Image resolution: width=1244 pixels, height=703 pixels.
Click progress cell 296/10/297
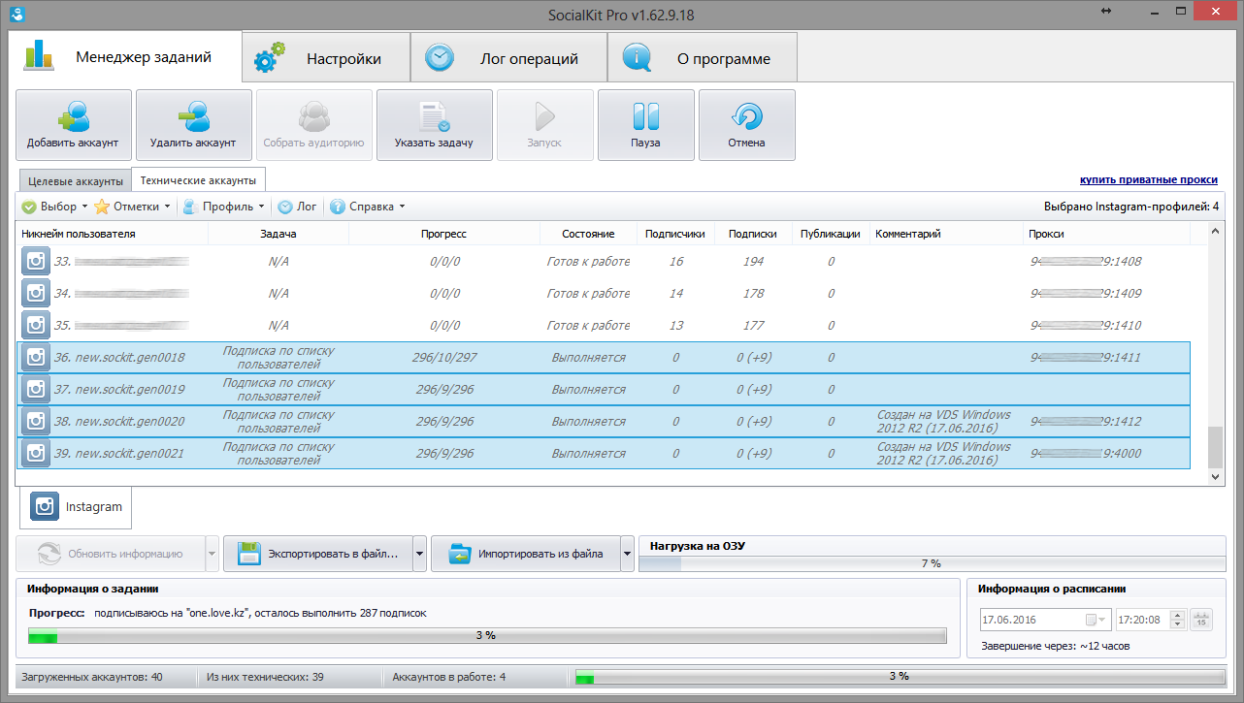point(444,358)
